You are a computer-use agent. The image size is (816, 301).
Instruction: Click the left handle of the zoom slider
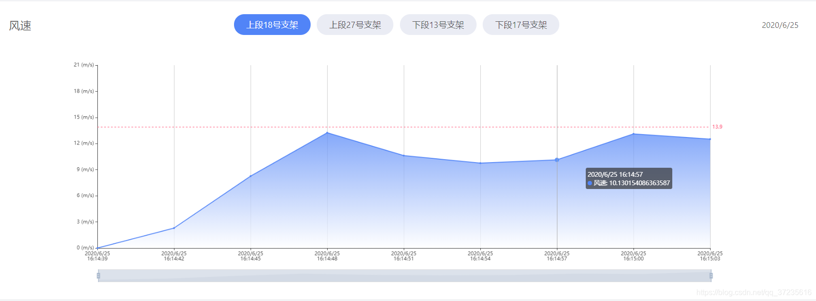pos(98,275)
